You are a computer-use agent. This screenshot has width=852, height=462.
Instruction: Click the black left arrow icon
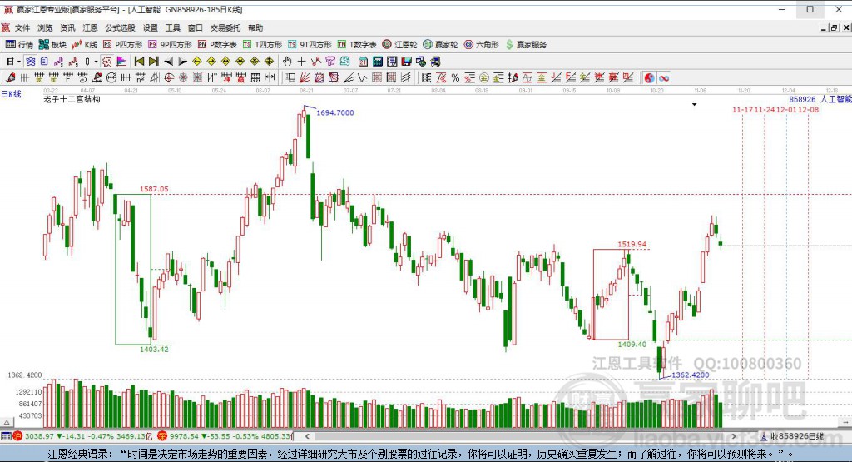point(168,62)
